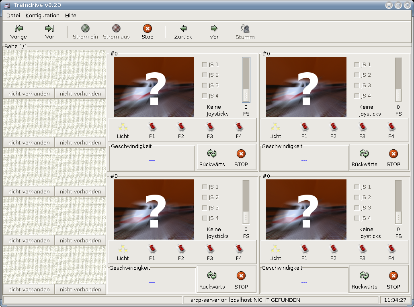Image resolution: width=414 pixels, height=307 pixels.
Task: Open the Hilfe menu
Action: pos(70,16)
